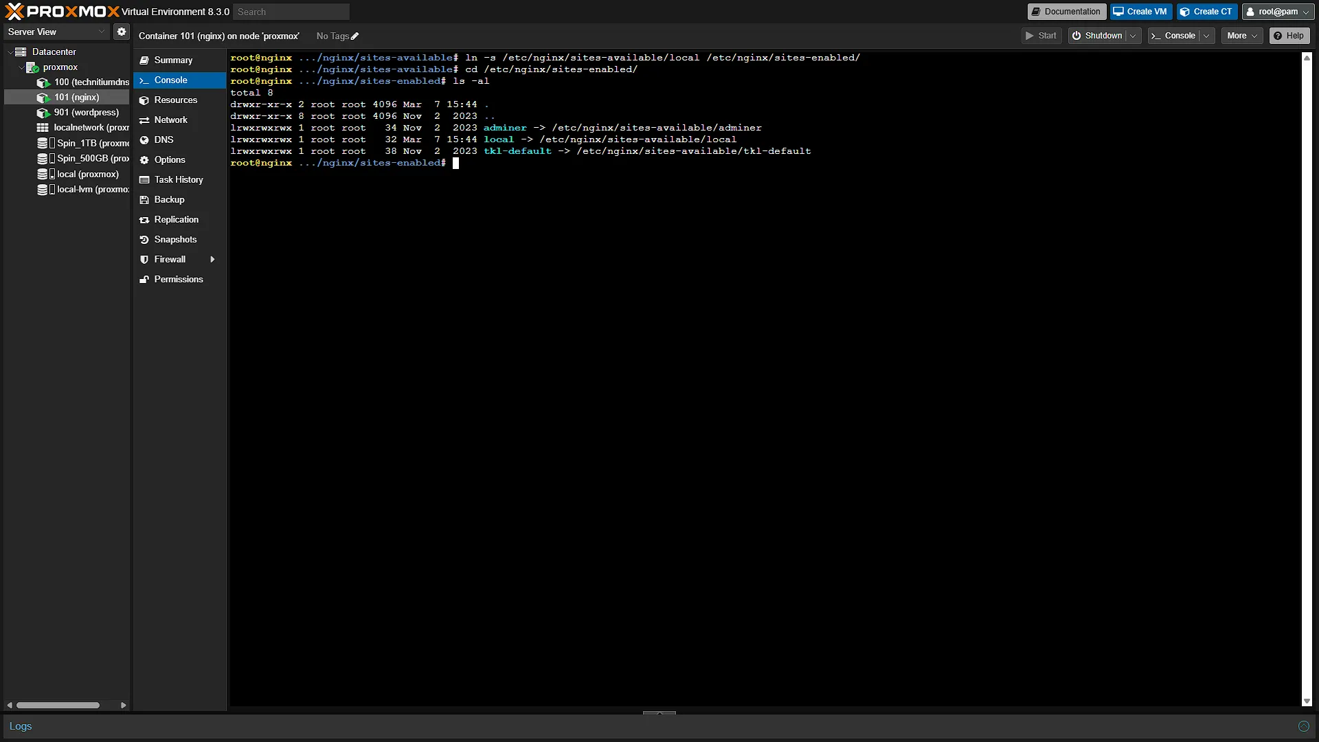Image resolution: width=1319 pixels, height=742 pixels.
Task: Select Spin_500GB storage entry
Action: coord(82,158)
